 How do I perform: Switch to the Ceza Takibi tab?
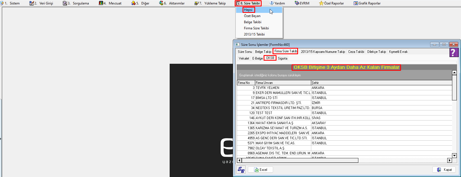click(x=356, y=52)
